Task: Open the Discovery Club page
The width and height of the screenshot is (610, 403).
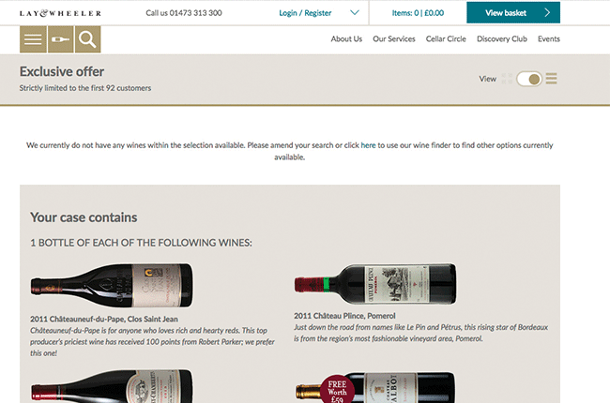Action: [x=502, y=39]
